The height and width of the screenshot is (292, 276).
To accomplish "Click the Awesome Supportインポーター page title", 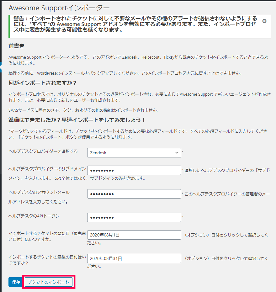I will (59, 8).
